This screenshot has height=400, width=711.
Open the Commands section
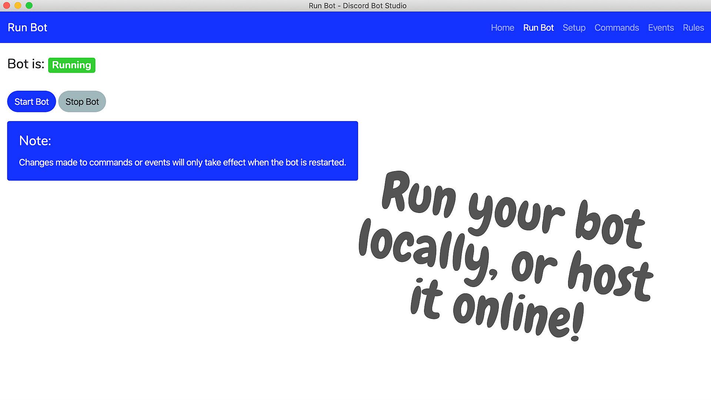(616, 28)
